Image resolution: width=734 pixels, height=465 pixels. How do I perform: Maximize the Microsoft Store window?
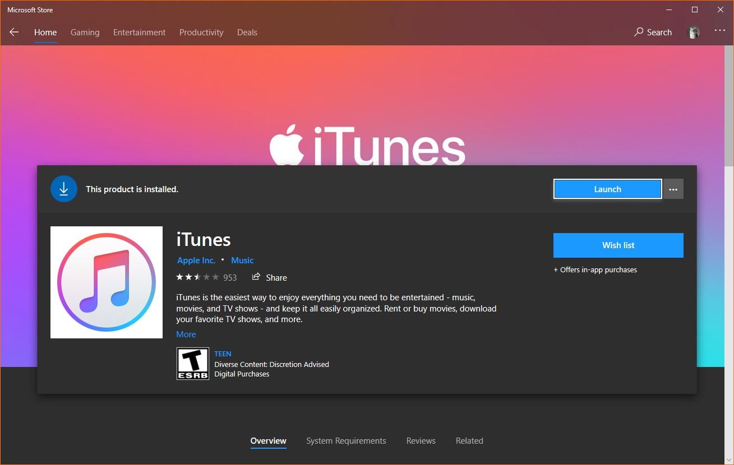[695, 10]
